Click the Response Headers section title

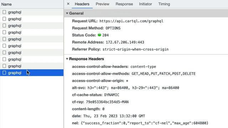pos(87,59)
